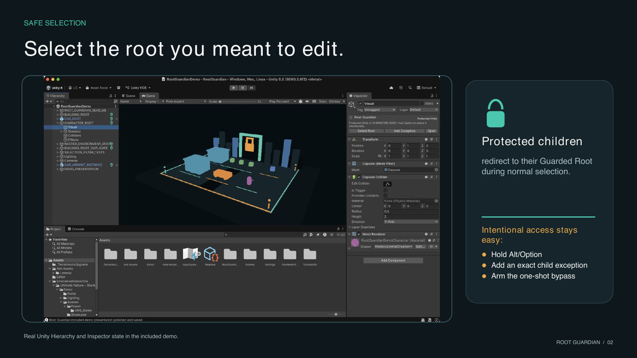Click the Select Root button
The width and height of the screenshot is (637, 358).
[366, 131]
